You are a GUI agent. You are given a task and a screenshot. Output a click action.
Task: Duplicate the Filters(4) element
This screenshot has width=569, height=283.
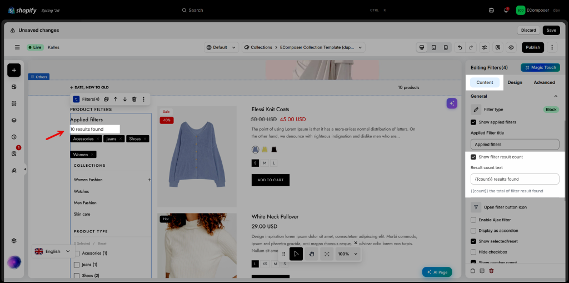coord(106,99)
